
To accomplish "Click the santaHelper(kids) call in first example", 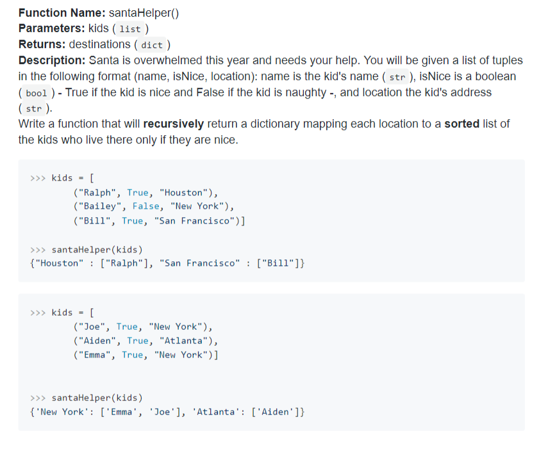I will click(97, 249).
